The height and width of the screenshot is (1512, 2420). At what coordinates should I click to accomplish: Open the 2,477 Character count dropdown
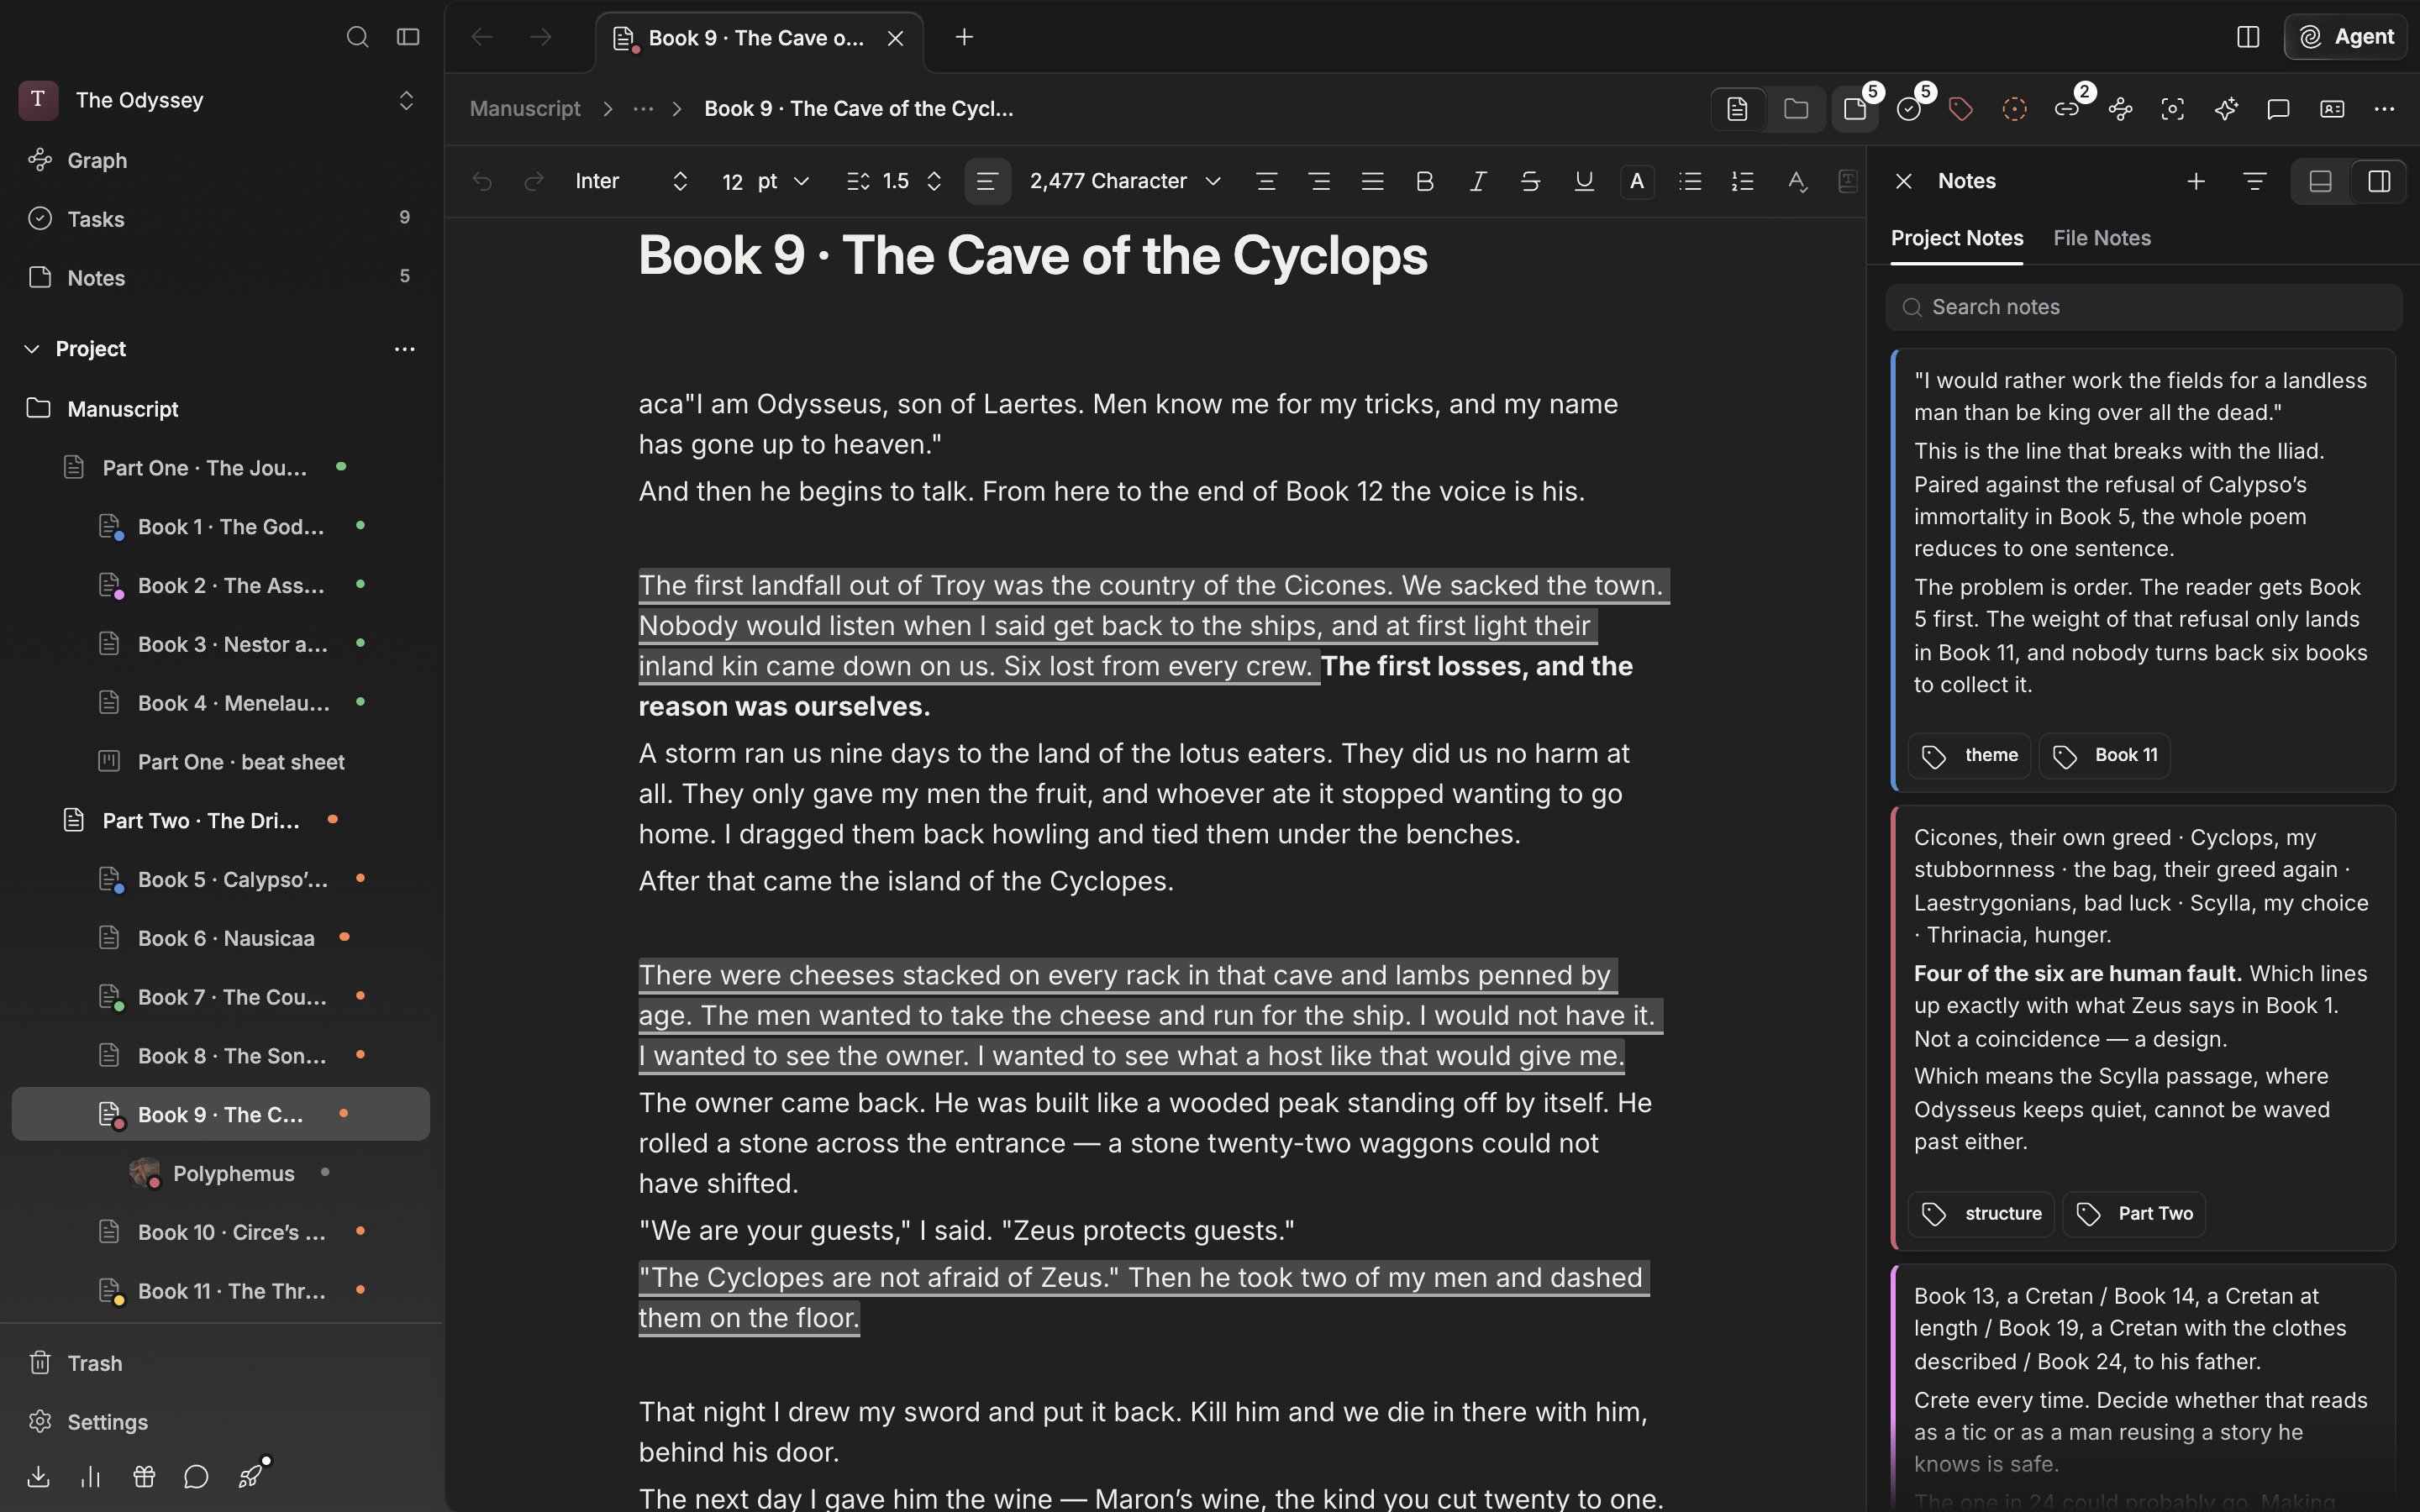click(1126, 181)
